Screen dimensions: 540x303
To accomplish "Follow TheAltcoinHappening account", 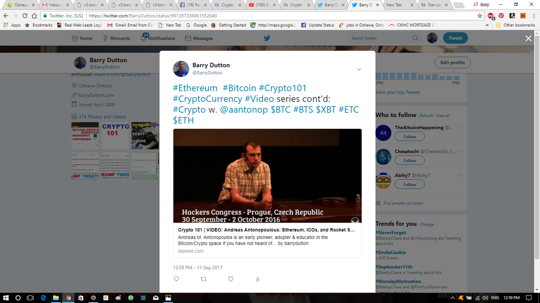I will pyautogui.click(x=410, y=137).
